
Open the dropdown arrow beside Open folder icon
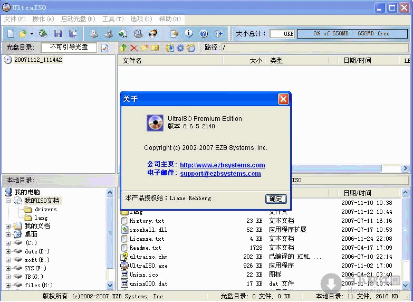tap(32, 34)
